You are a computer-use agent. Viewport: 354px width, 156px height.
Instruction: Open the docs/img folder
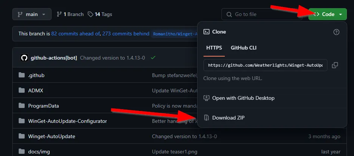tap(39, 152)
